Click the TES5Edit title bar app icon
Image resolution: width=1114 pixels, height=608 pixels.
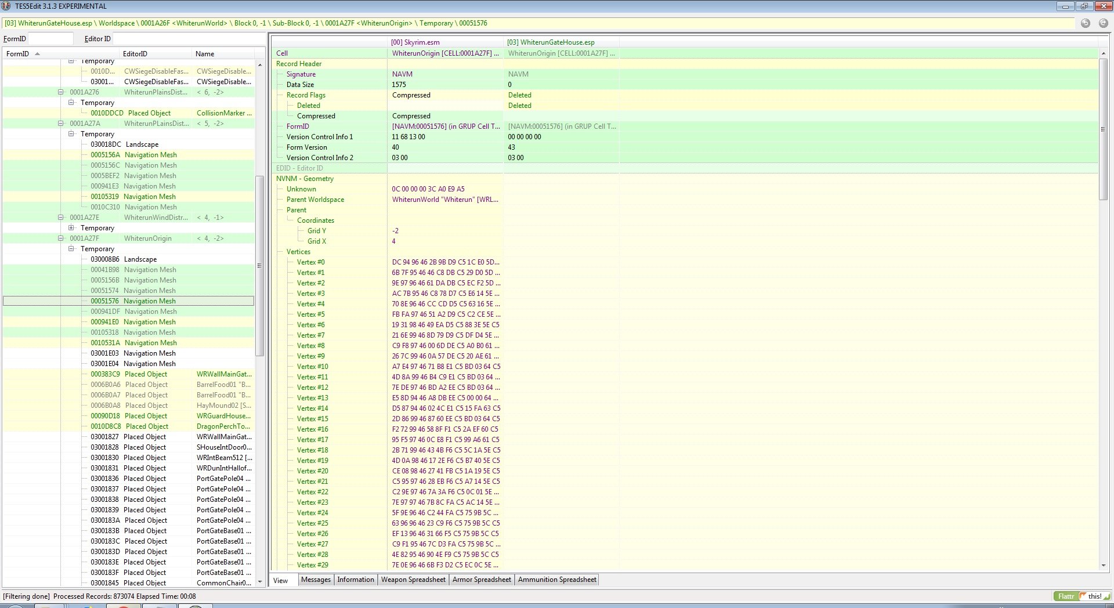pyautogui.click(x=6, y=6)
